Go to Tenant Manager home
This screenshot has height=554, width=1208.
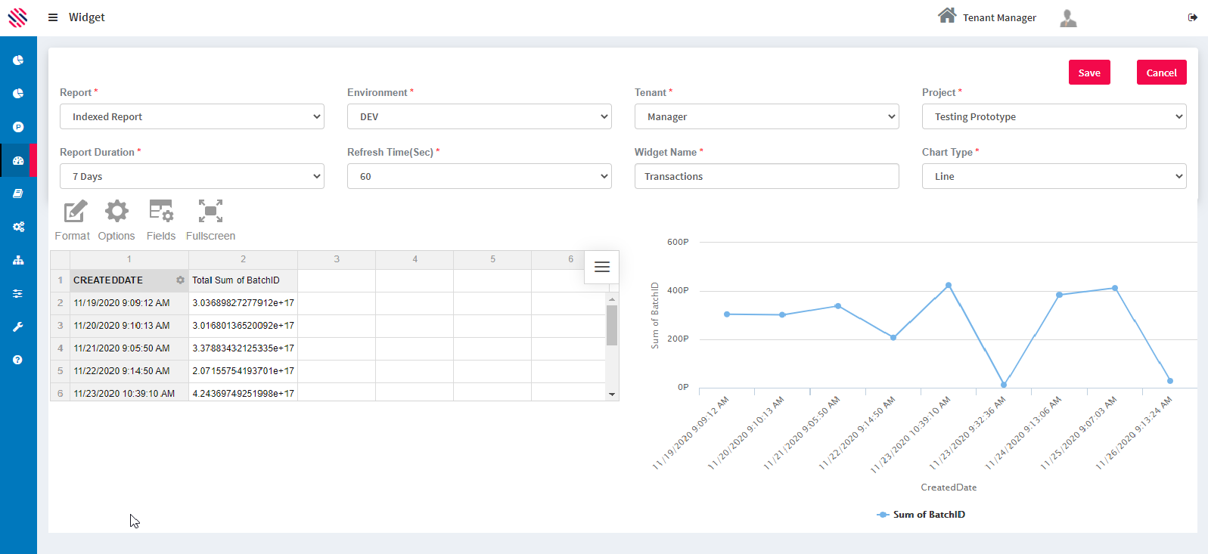point(987,17)
